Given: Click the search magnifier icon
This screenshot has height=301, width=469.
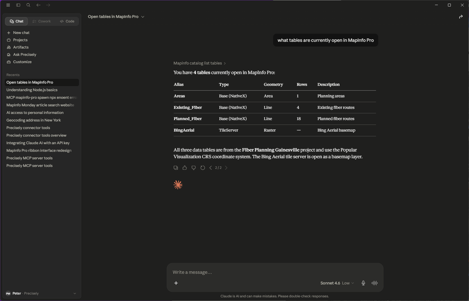Looking at the screenshot, I should pyautogui.click(x=28, y=5).
